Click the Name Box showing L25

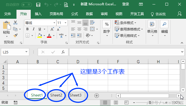click(15, 52)
